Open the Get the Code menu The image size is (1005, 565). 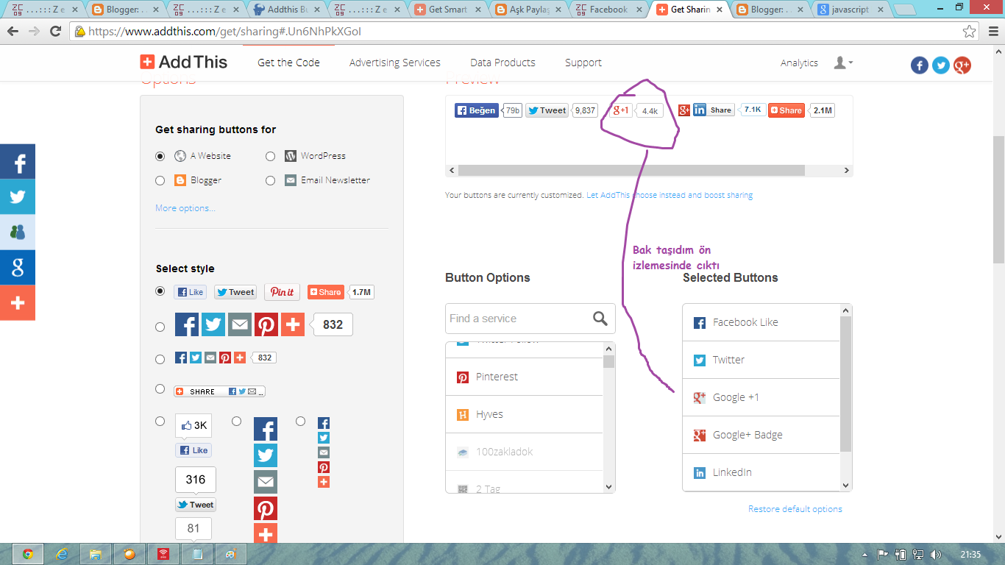pyautogui.click(x=288, y=63)
